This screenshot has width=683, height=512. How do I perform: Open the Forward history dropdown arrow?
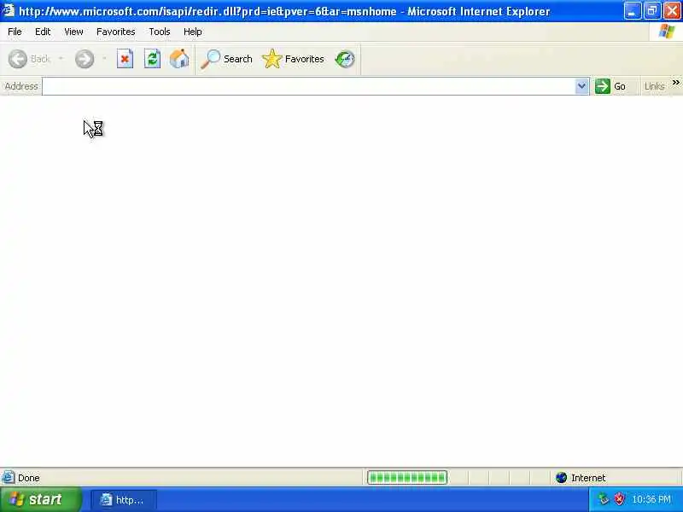104,58
